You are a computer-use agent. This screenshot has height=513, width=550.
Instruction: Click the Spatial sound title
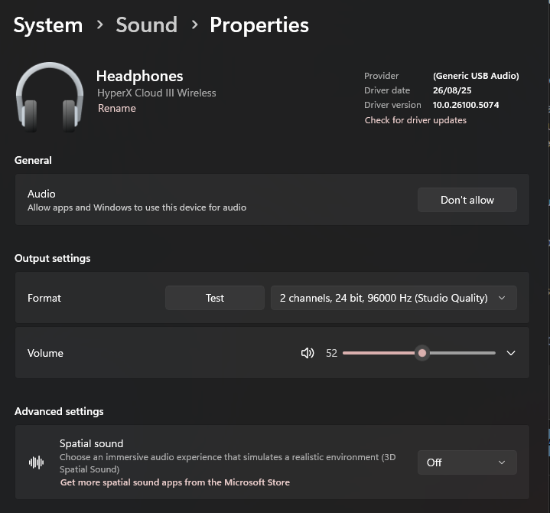[x=91, y=443]
